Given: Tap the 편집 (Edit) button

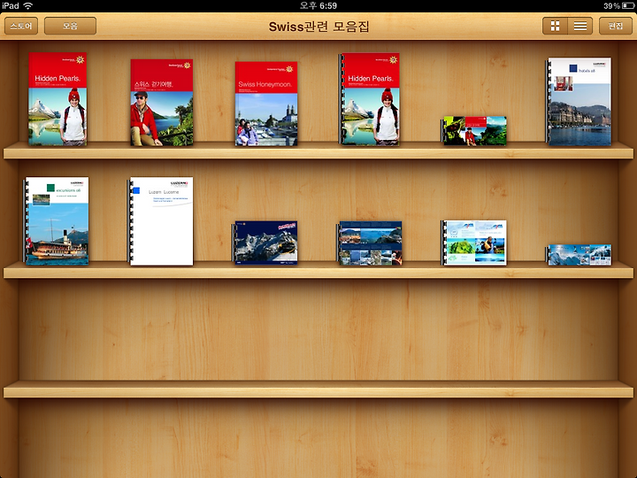Looking at the screenshot, I should coord(616,26).
